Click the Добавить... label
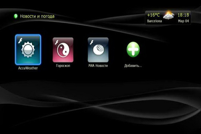This screenshot has width=201, height=134. [x=133, y=66]
